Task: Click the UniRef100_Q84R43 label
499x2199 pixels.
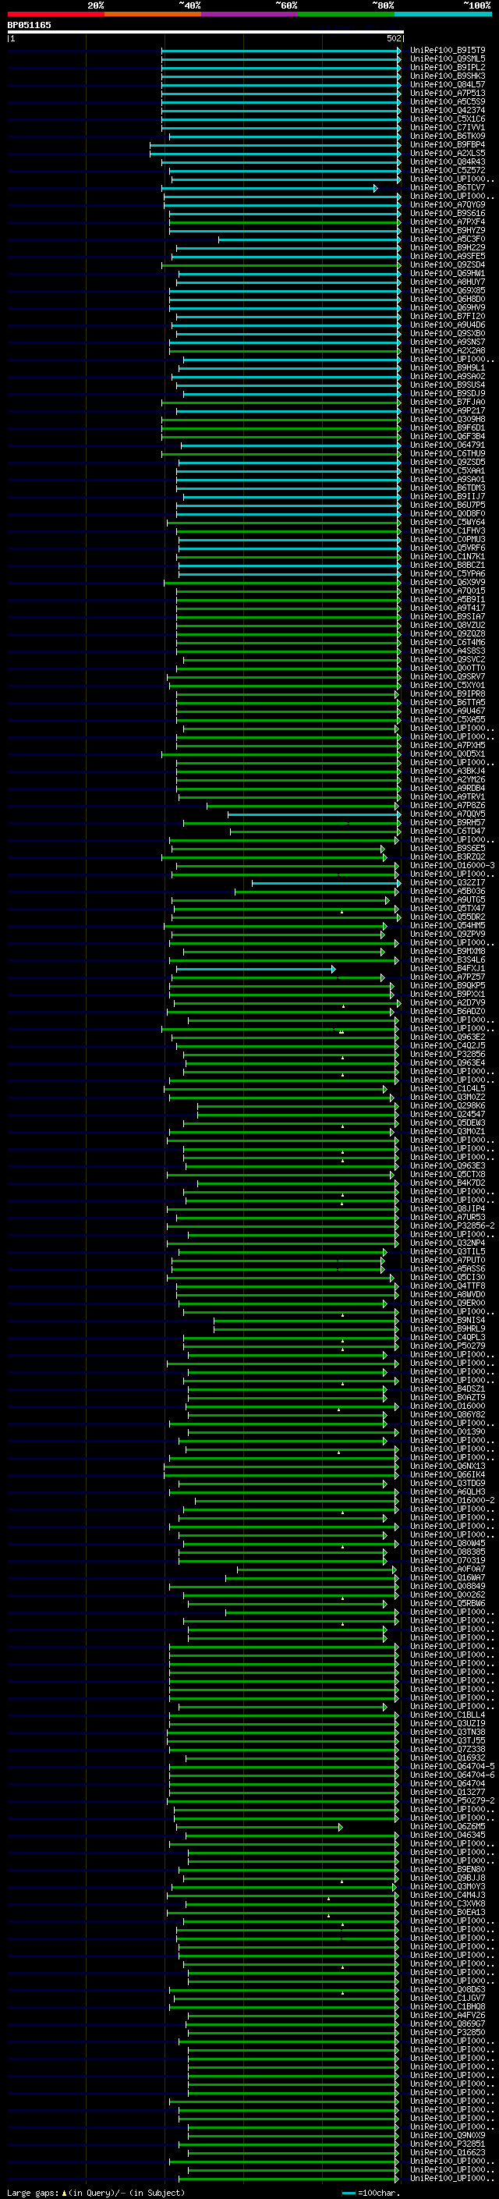Action: click(448, 162)
